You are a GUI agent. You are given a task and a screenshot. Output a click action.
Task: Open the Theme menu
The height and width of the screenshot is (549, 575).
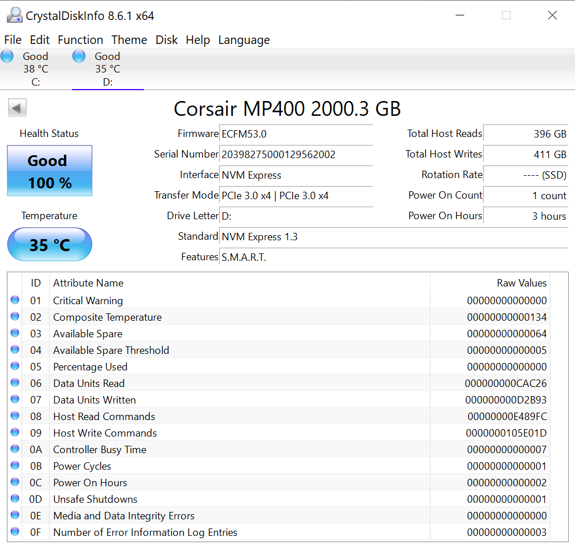tap(129, 40)
